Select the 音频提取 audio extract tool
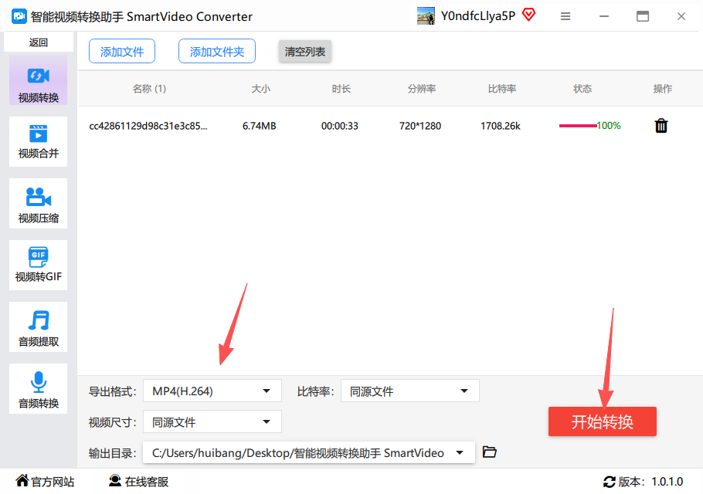The height and width of the screenshot is (494, 703). pos(38,327)
